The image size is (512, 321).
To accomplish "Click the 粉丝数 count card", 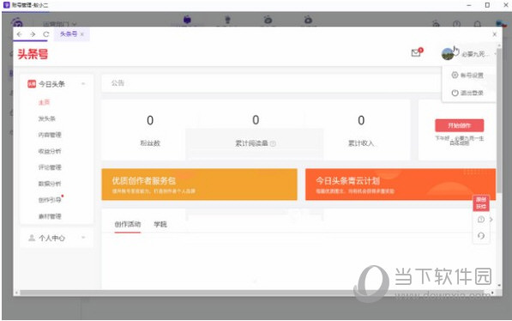I will (150, 130).
